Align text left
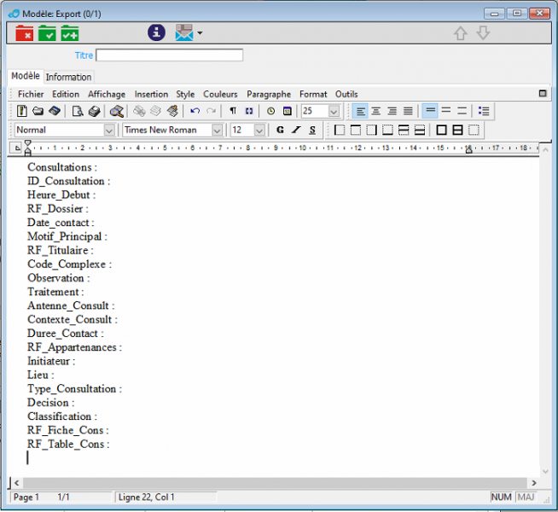This screenshot has width=558, height=512. coord(360,111)
